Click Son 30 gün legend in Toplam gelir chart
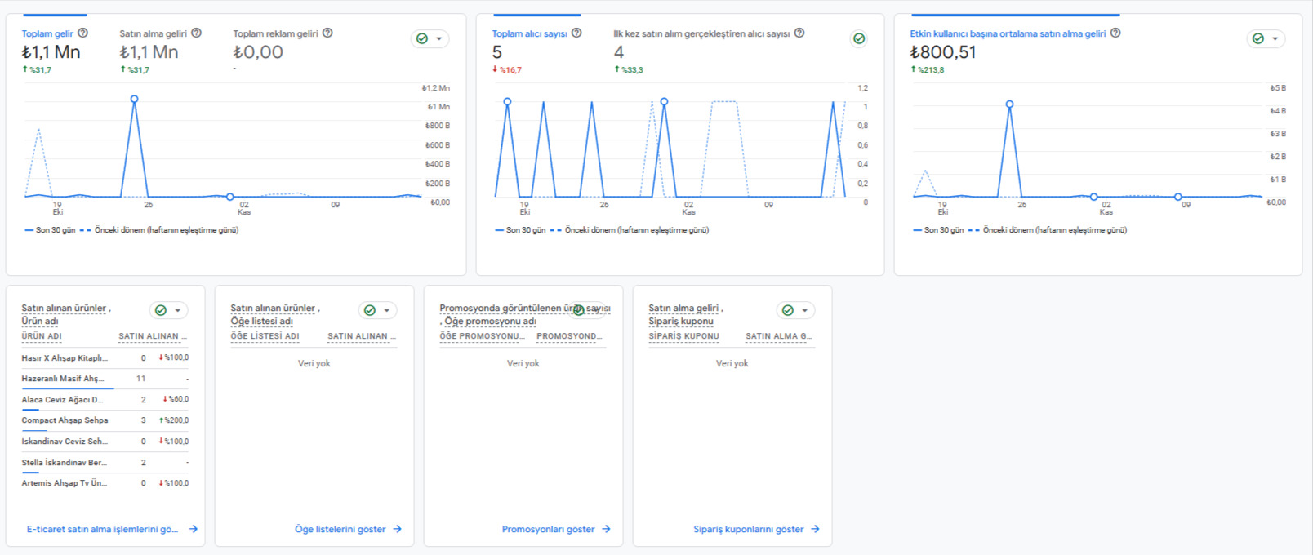 tap(50, 230)
